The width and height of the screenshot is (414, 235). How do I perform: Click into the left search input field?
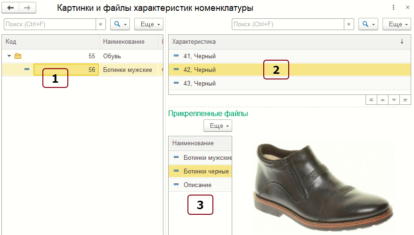point(49,24)
